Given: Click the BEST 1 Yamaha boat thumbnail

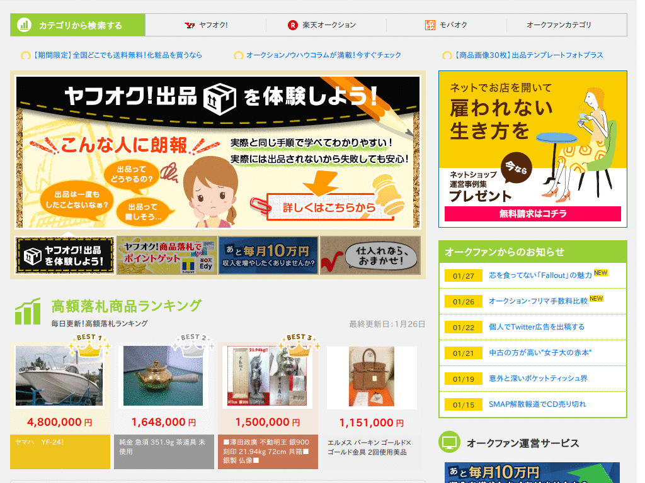Looking at the screenshot, I should point(59,375).
